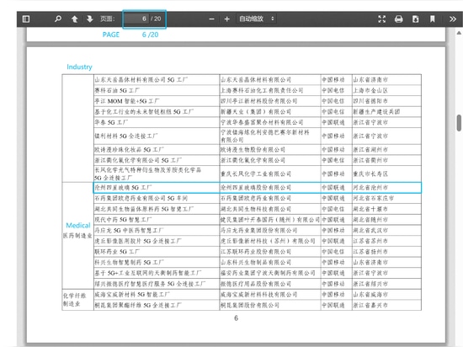
Task: Click 欧诗漫珍珠化妆品 5G 工厂 cell
Action: 157,150
